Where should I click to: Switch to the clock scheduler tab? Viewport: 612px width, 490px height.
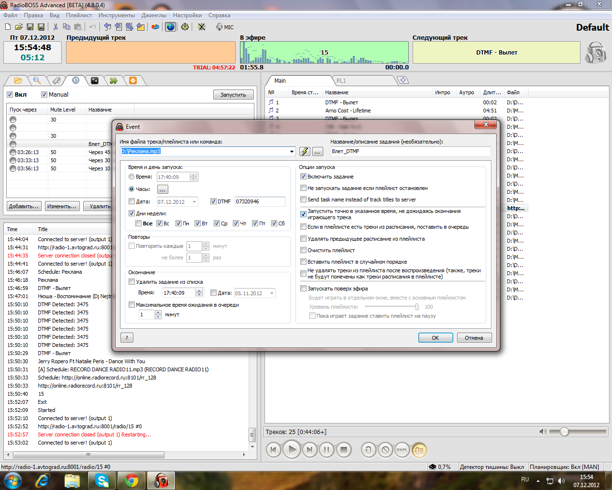click(x=76, y=80)
